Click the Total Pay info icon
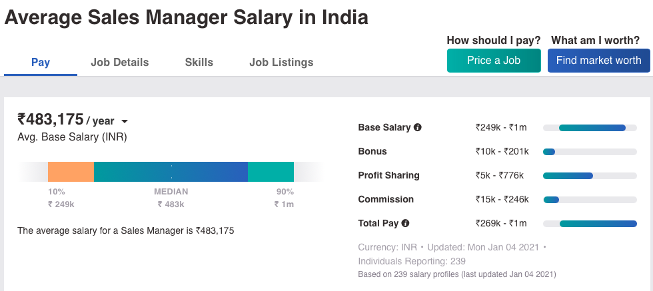The width and height of the screenshot is (653, 291). tap(405, 223)
